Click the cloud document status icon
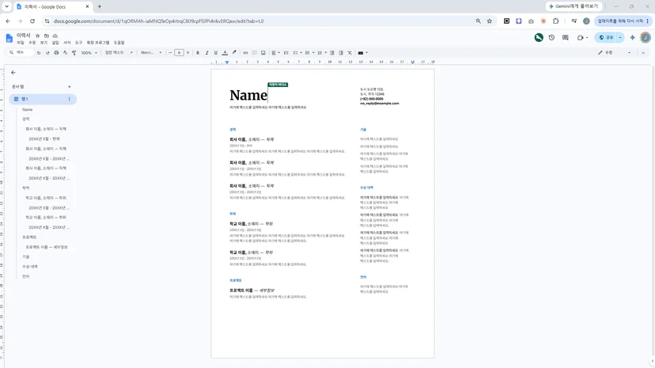 pos(55,36)
